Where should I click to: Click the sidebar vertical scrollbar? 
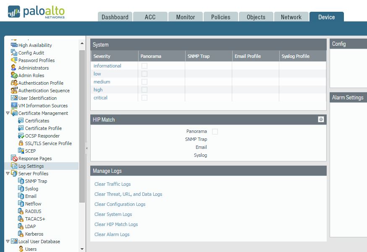coord(82,126)
